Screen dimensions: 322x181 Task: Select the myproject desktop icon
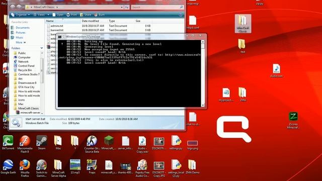tap(226, 95)
